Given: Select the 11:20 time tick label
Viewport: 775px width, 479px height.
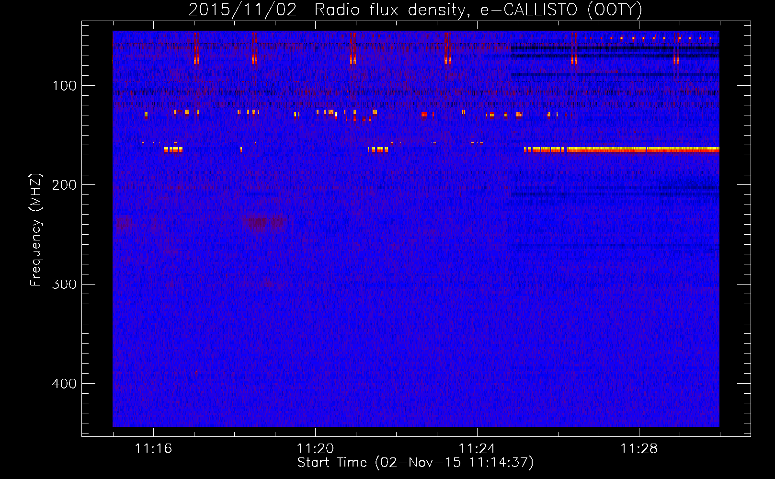Looking at the screenshot, I should click(x=315, y=448).
